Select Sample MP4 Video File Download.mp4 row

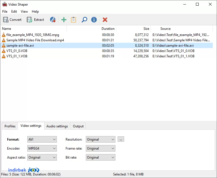click(106, 40)
